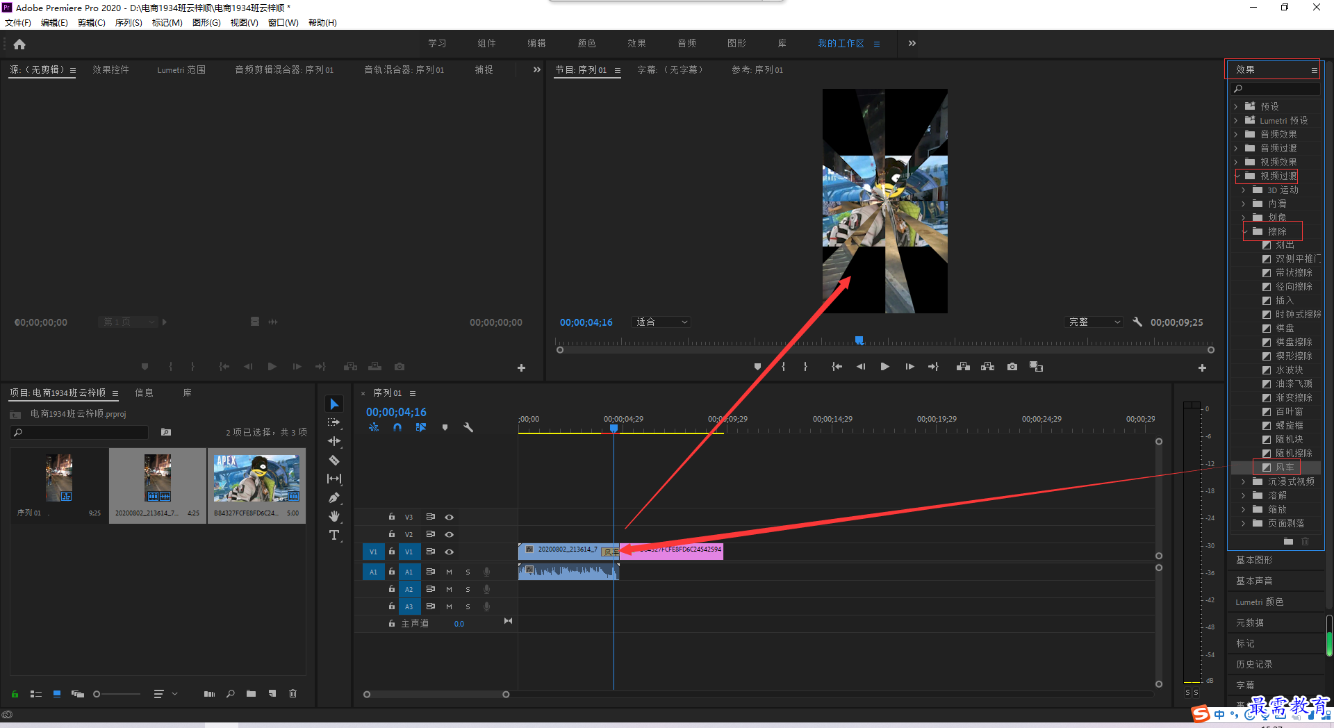The height and width of the screenshot is (728, 1334).
Task: Click New Item icon in project panel
Action: tap(272, 693)
